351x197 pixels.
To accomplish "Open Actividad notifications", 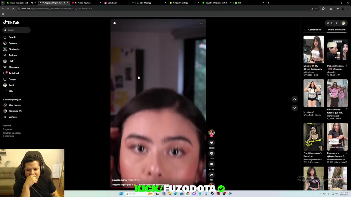I will (13, 73).
